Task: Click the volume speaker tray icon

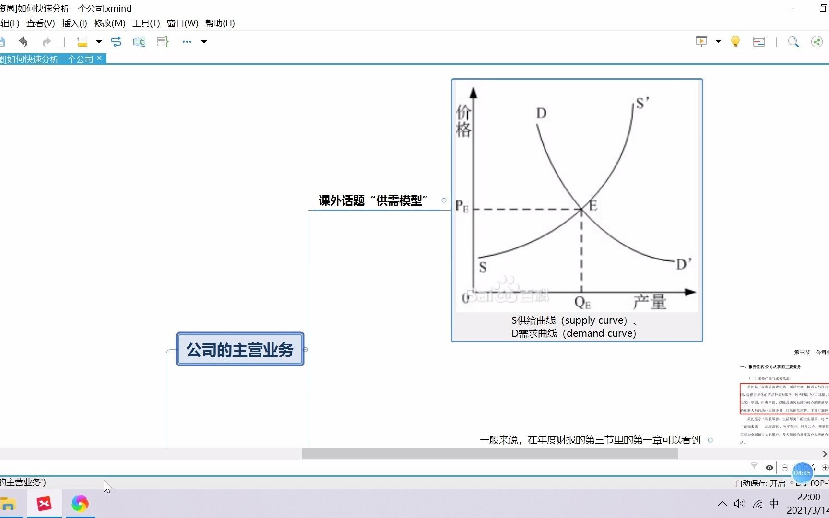Action: pyautogui.click(x=739, y=504)
